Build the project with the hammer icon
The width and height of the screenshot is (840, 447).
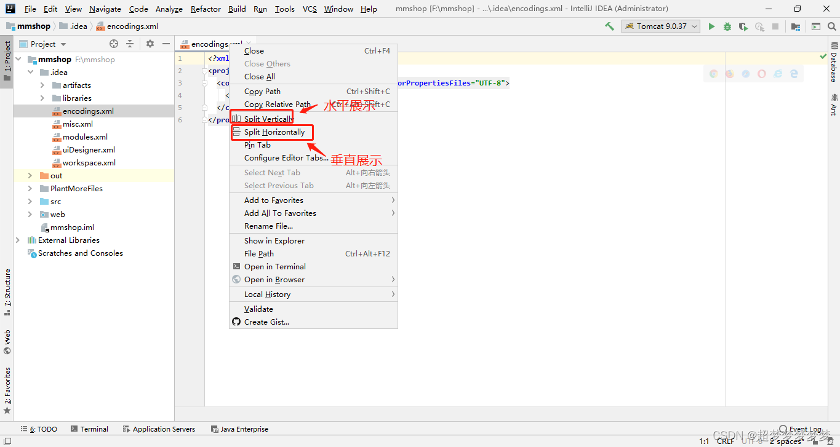[x=609, y=26]
